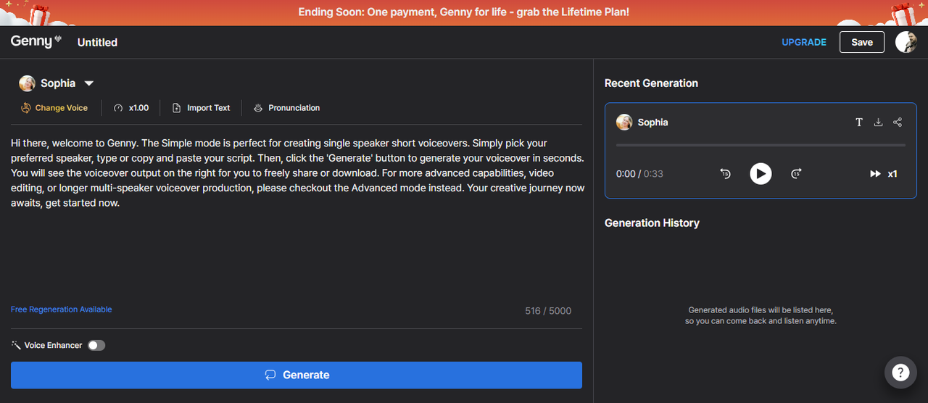Click the download icon for Sophia's audio
Viewport: 928px width, 403px height.
click(878, 122)
